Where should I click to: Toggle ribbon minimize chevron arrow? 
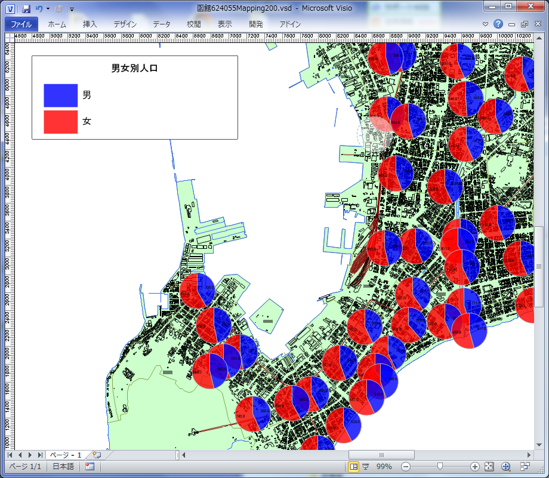[x=486, y=24]
